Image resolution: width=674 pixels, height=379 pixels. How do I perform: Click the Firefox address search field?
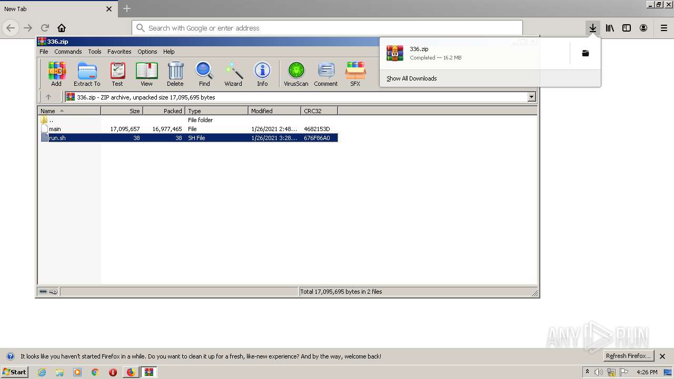(327, 28)
